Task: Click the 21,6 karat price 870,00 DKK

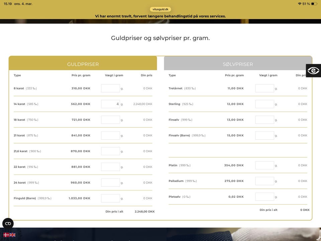Action: [x=81, y=151]
